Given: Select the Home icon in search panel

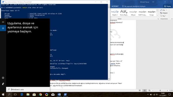Looking at the screenshot, I should coord(3,28).
